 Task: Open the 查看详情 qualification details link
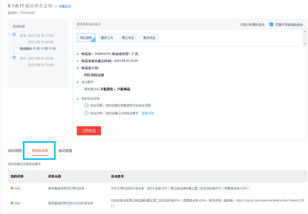pyautogui.click(x=148, y=113)
